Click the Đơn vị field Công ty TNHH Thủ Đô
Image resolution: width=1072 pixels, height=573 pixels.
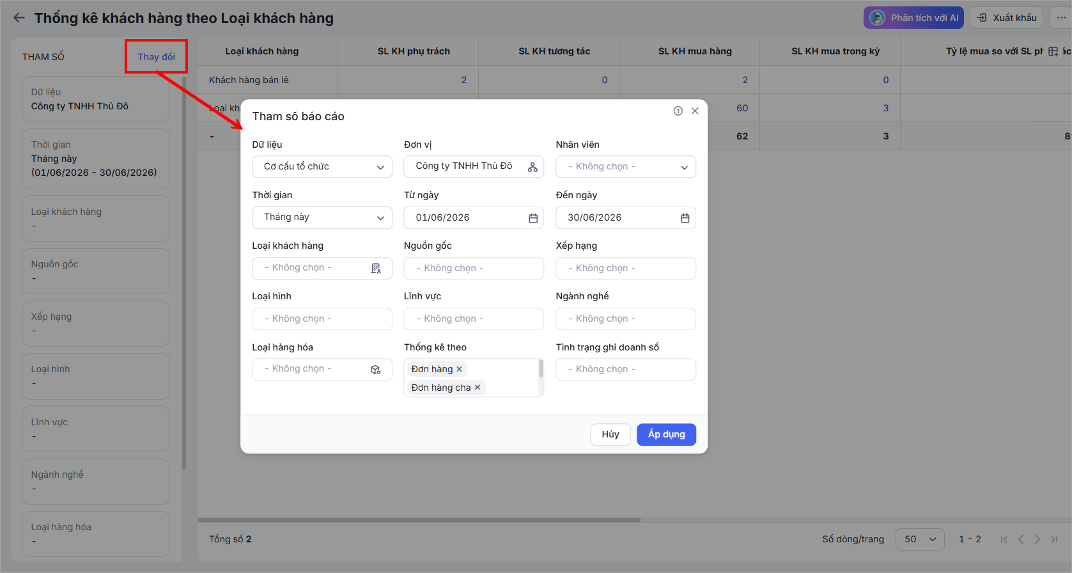point(474,167)
